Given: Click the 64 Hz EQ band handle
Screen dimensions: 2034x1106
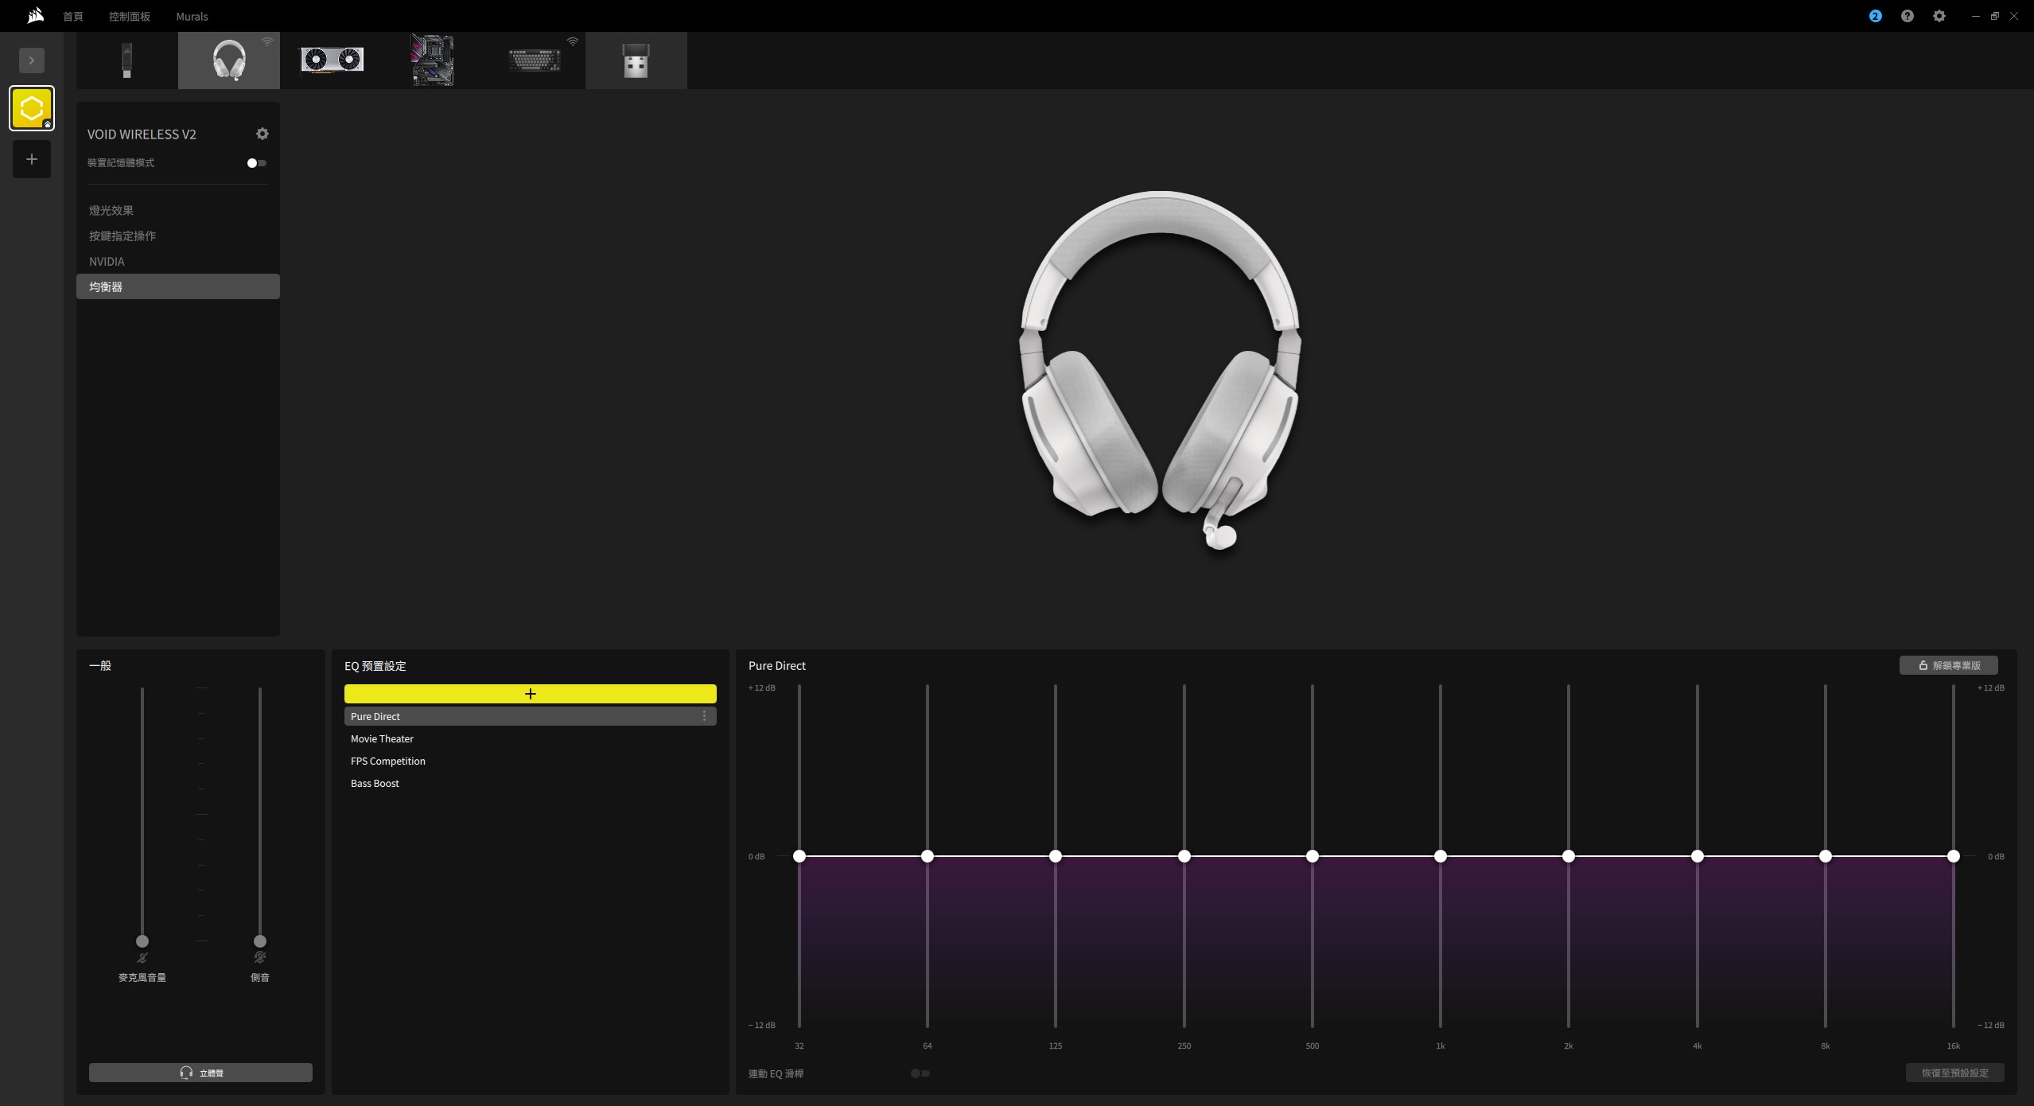Looking at the screenshot, I should click(x=928, y=856).
